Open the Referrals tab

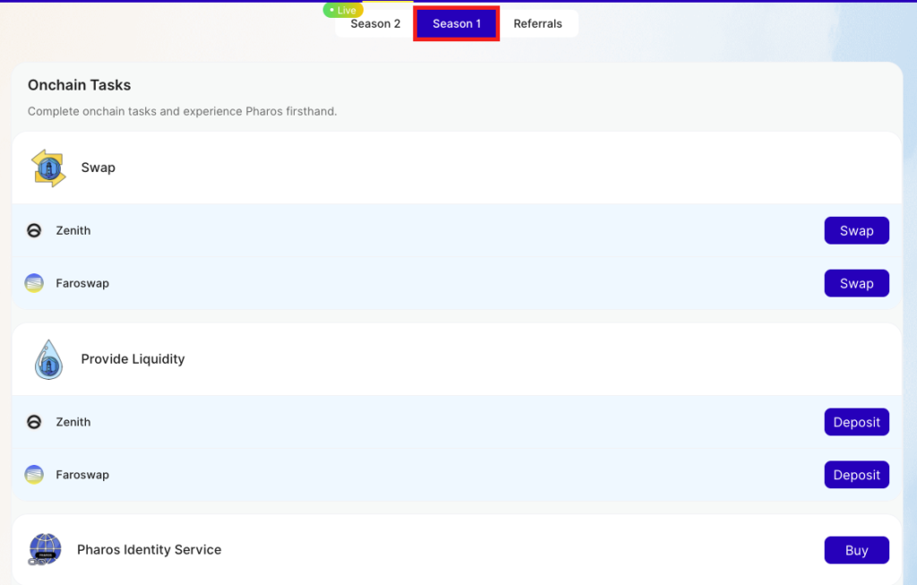[537, 24]
